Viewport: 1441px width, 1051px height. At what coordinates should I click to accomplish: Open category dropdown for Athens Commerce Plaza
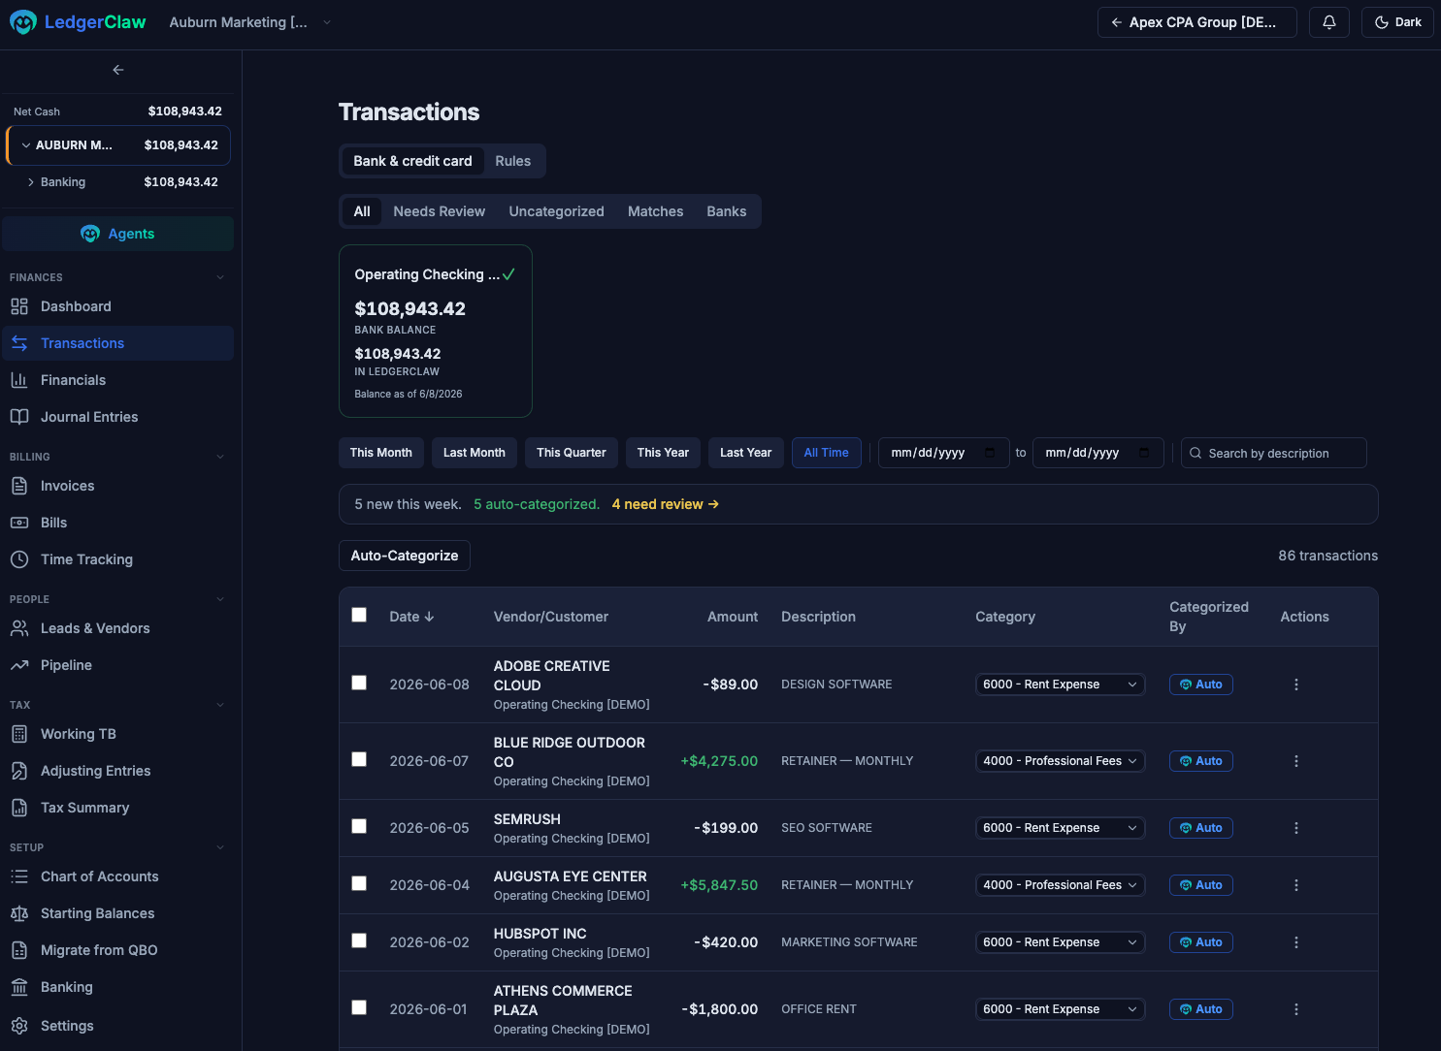point(1060,1009)
